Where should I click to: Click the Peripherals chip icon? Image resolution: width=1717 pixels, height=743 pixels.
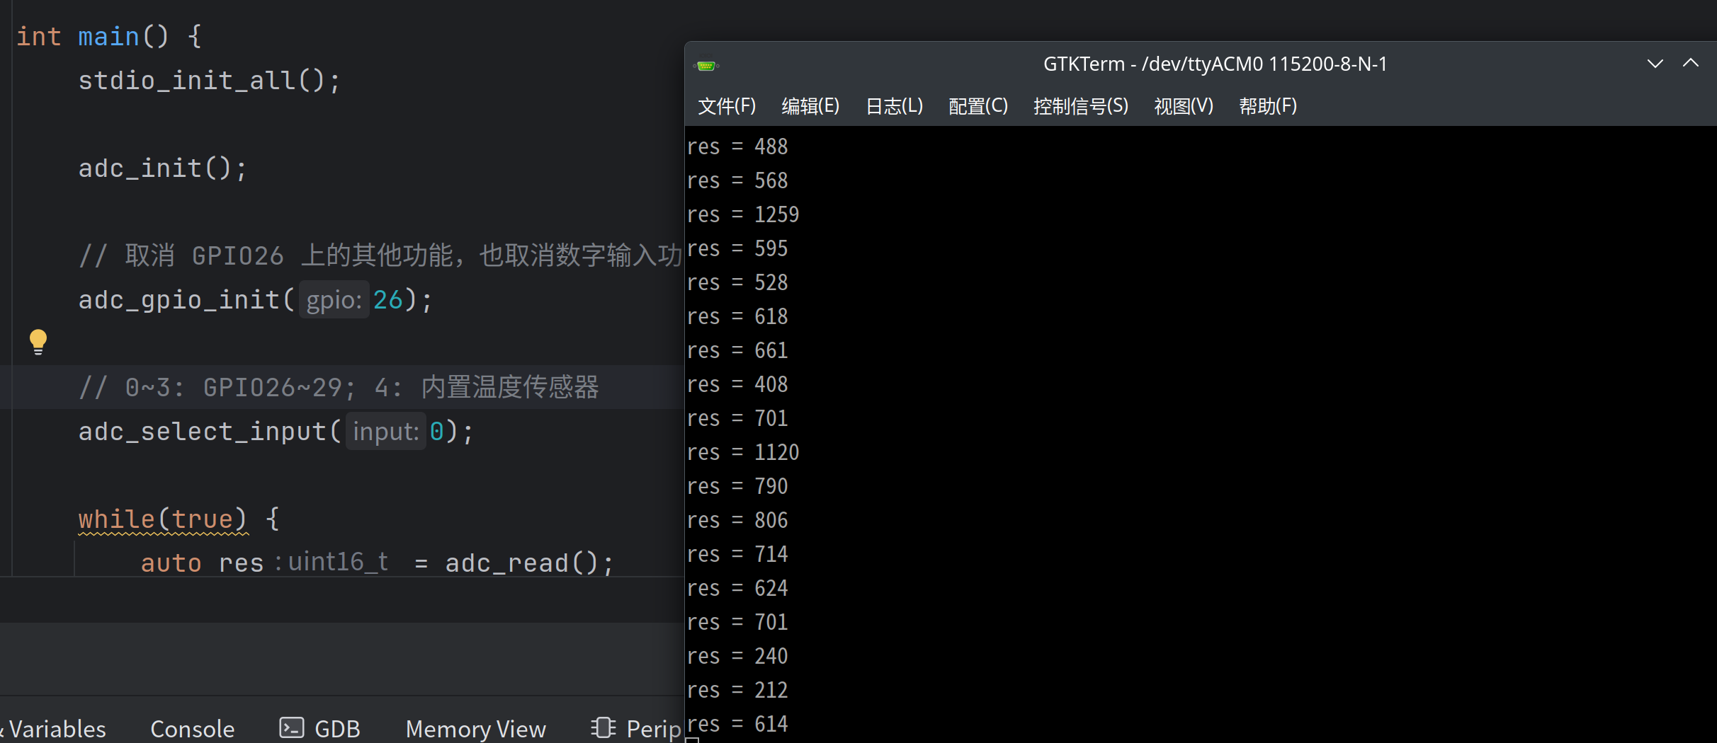(603, 728)
